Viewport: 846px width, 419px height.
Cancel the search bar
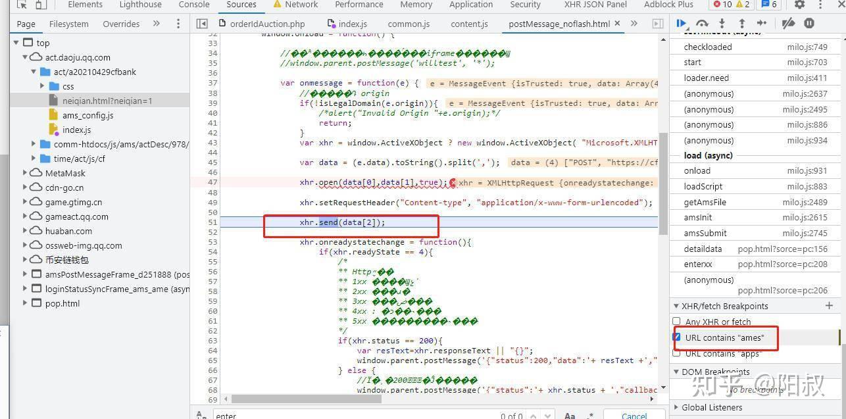pyautogui.click(x=634, y=415)
